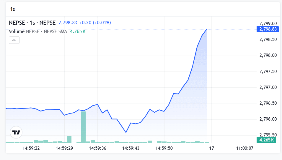The image size is (282, 160).
Task: Click the green 4.265 K volume axis label
Action: [x=266, y=140]
